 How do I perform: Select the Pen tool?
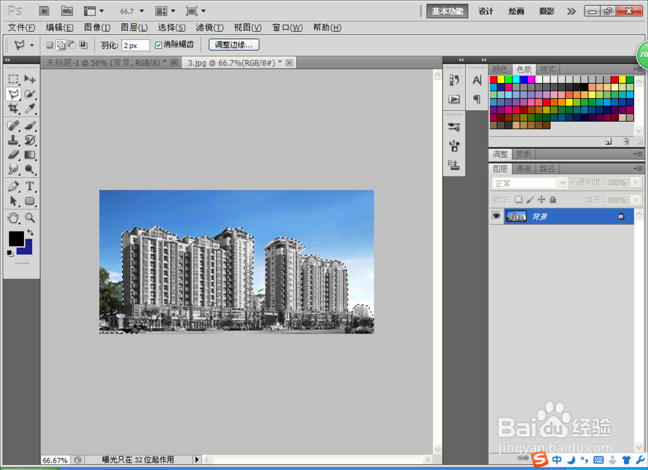pyautogui.click(x=13, y=186)
